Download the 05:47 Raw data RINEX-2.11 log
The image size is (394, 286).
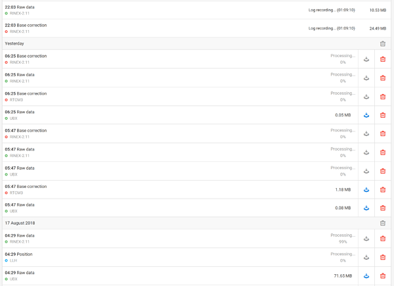click(366, 153)
